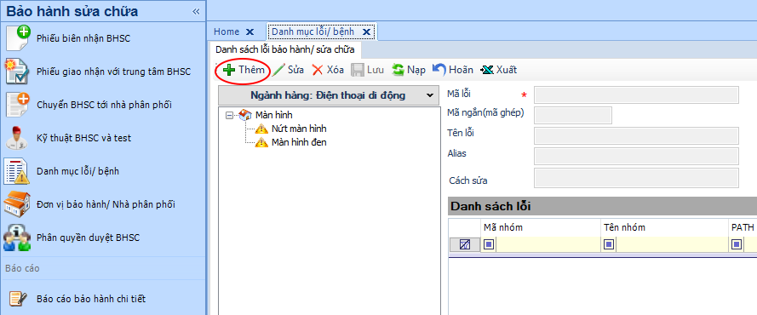Screen dimensions: 757x315
Task: Collapse the Bảo hành sửa chữa sidebar panel
Action: click(196, 12)
